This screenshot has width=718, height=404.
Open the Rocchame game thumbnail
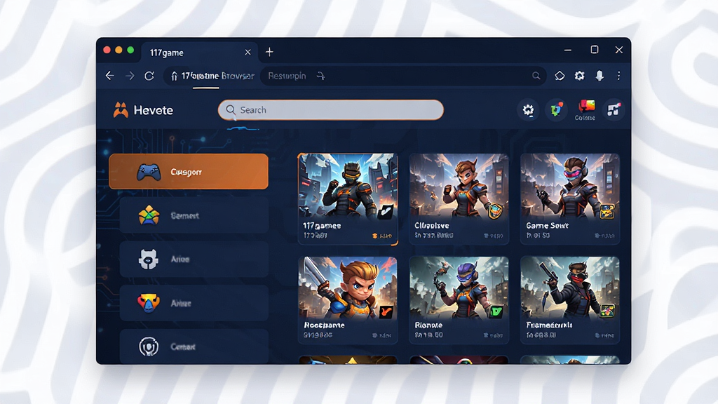[x=348, y=287]
